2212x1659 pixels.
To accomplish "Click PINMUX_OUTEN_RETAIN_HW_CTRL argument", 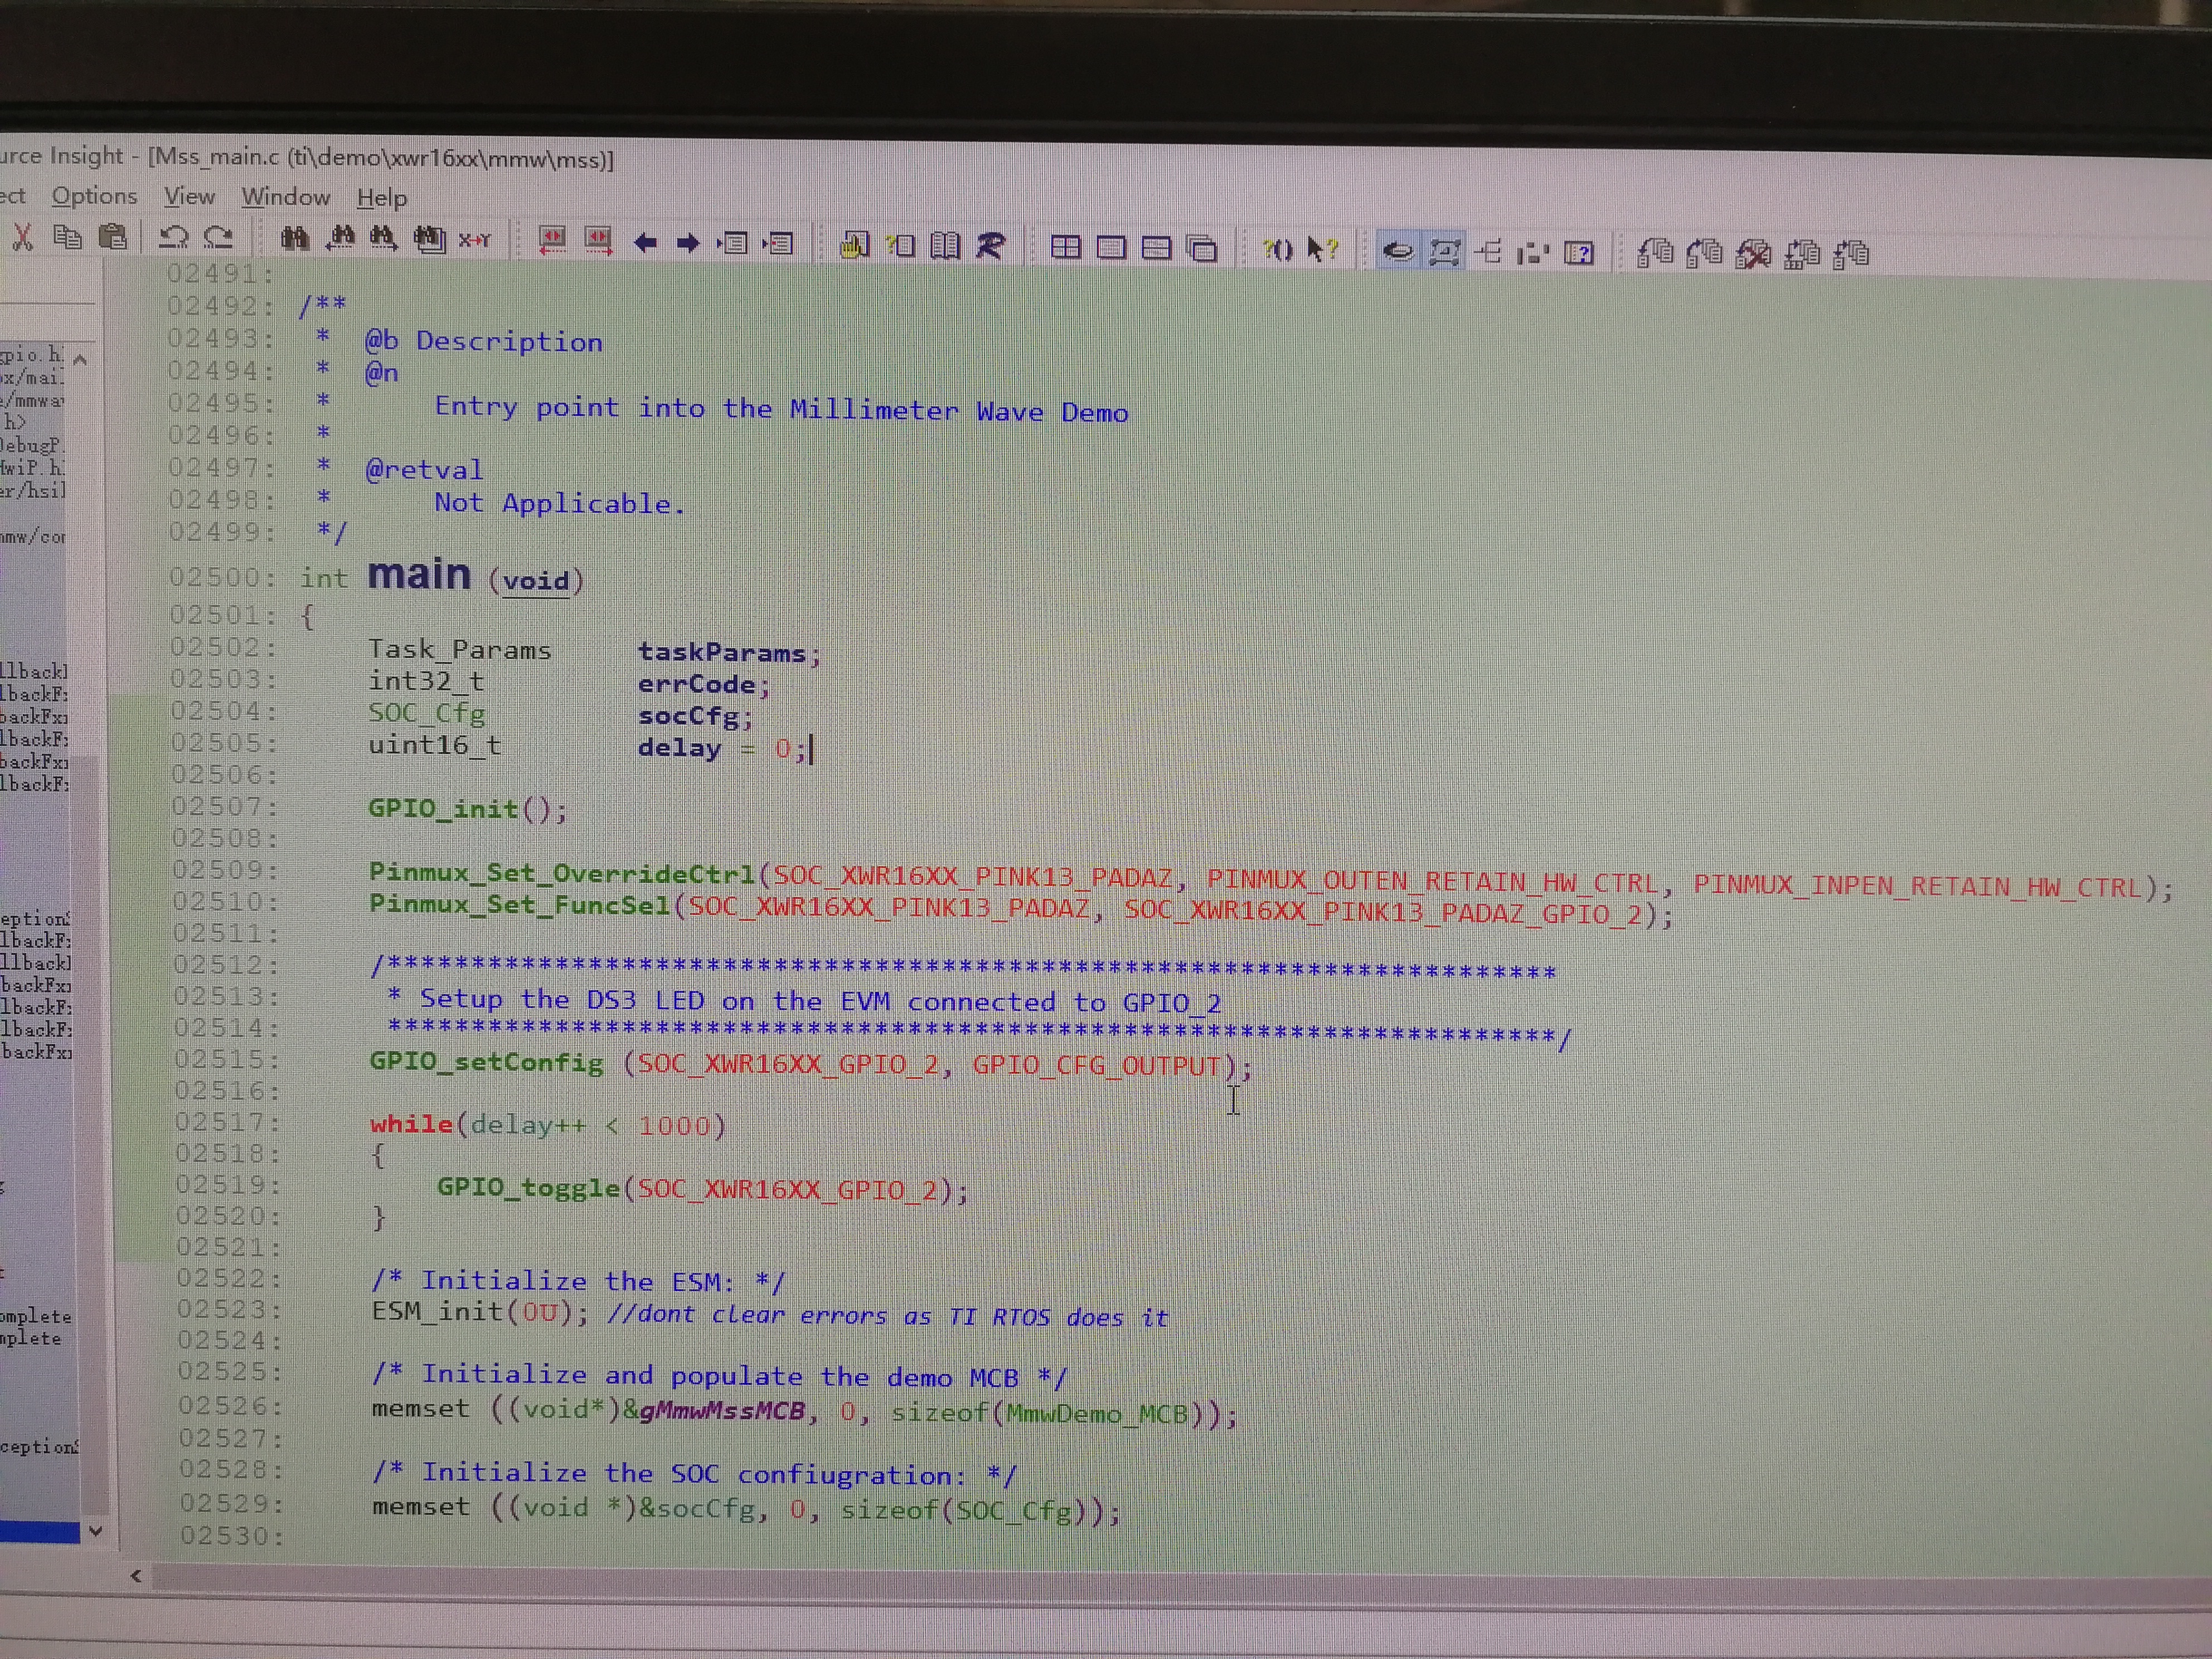I will [x=1432, y=882].
